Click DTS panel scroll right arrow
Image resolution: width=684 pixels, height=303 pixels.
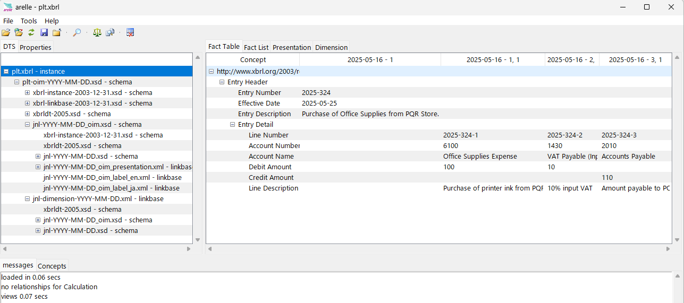[189, 248]
